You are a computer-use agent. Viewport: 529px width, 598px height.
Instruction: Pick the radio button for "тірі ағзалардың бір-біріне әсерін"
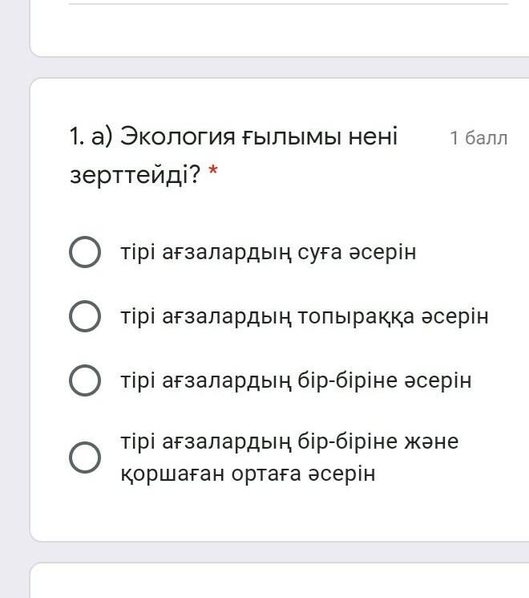85,380
